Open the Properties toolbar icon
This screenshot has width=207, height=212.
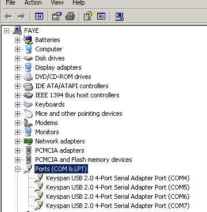tap(57, 16)
